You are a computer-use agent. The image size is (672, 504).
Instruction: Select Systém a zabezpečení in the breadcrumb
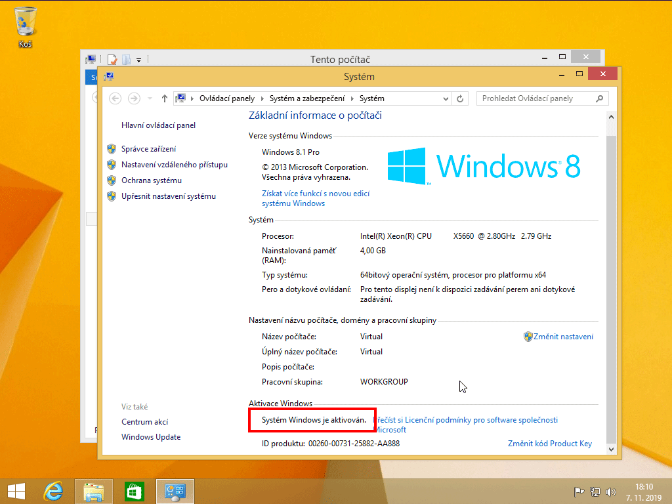307,98
